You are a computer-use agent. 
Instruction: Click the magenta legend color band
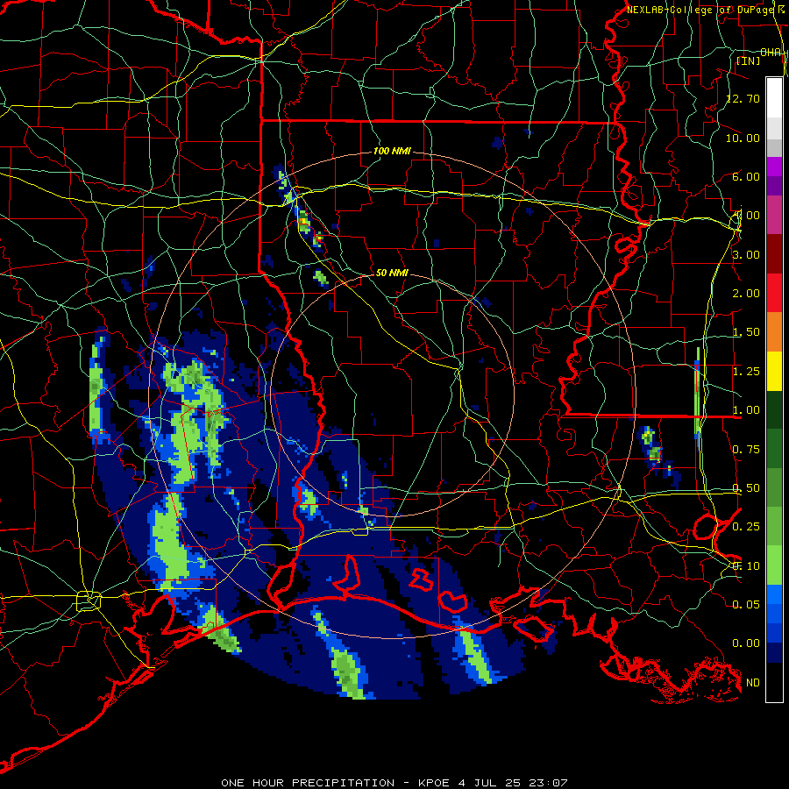click(x=774, y=167)
